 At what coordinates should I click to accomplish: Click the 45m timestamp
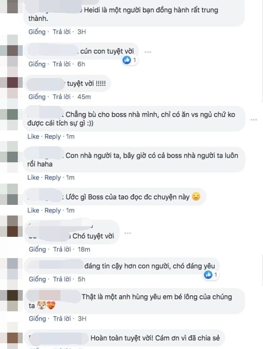coord(84,97)
